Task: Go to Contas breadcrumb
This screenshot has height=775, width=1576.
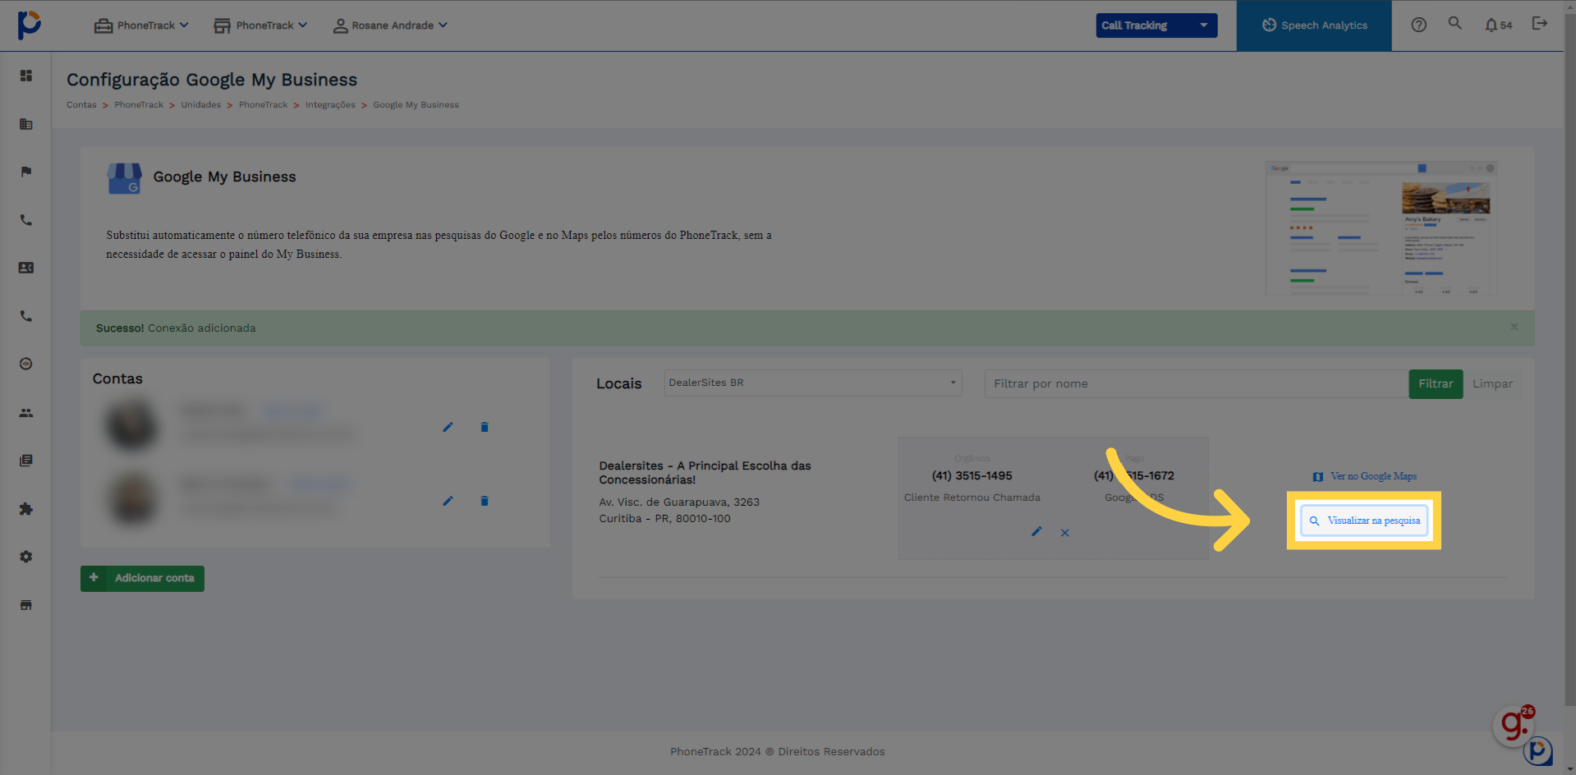Action: tap(81, 105)
